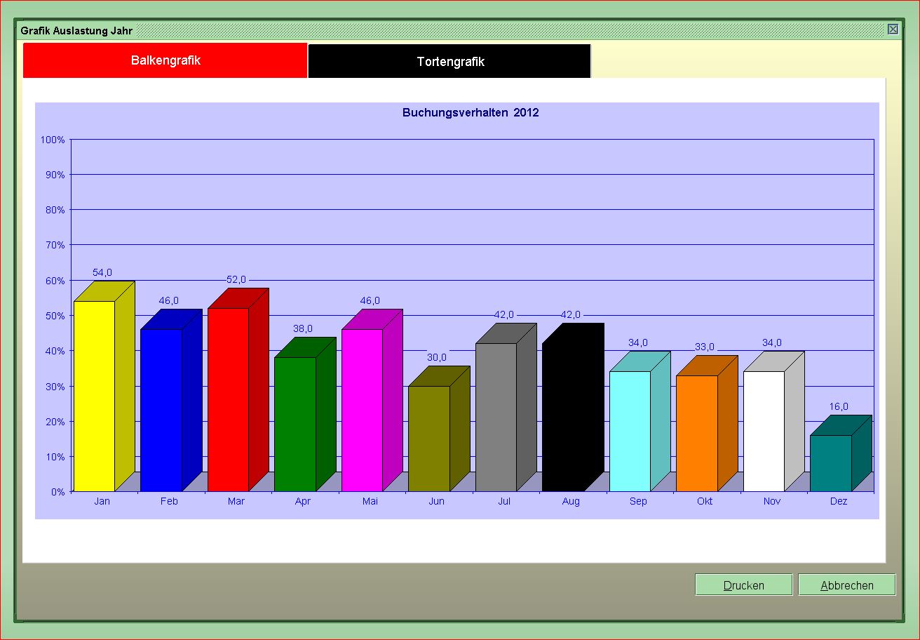This screenshot has height=640, width=920.
Task: Click the 30,0 value label
Action: tap(437, 357)
